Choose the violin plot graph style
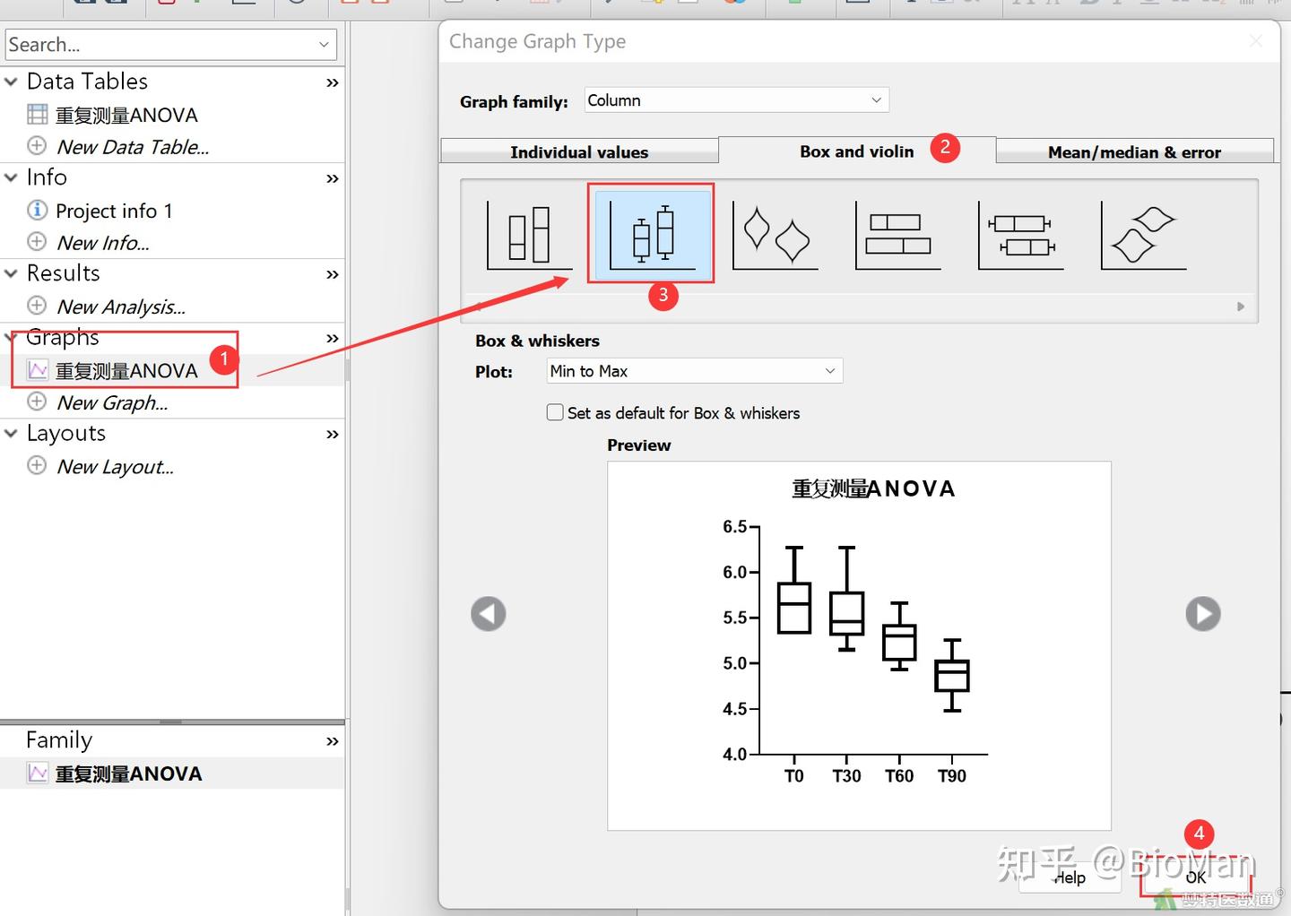The height and width of the screenshot is (916, 1291). [x=774, y=233]
